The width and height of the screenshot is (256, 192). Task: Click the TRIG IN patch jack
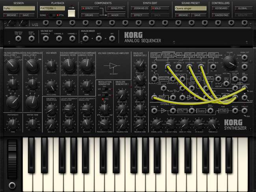pos(235,89)
